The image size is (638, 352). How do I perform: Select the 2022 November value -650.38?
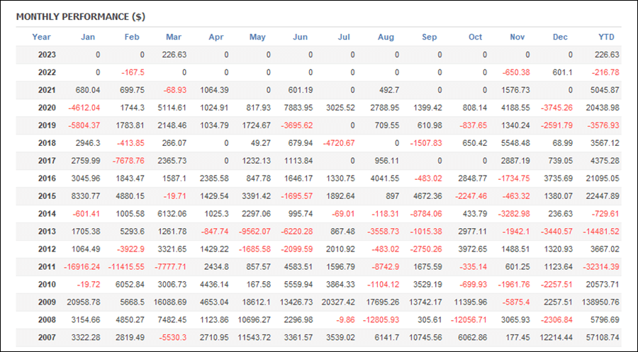[516, 73]
